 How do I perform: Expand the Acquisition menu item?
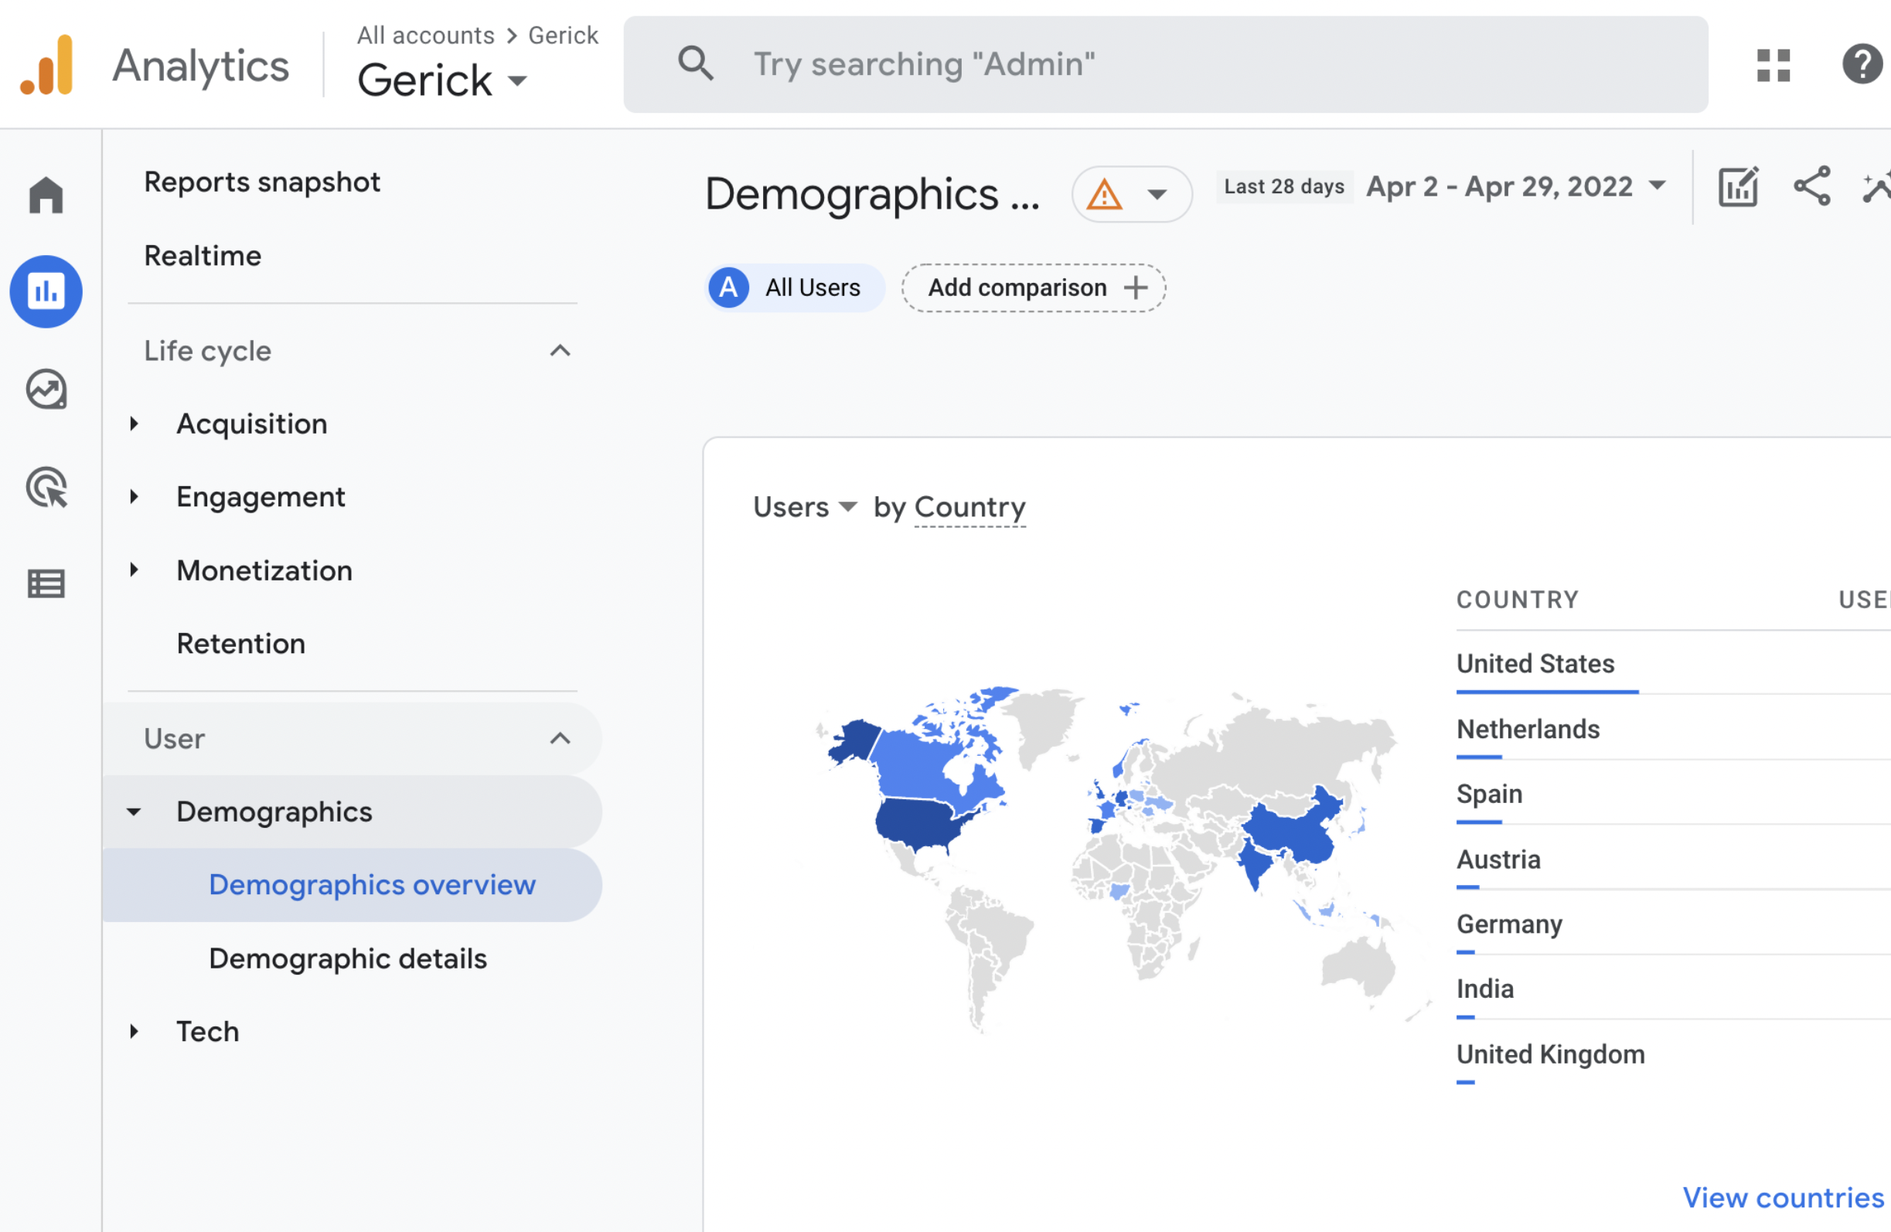pyautogui.click(x=251, y=424)
